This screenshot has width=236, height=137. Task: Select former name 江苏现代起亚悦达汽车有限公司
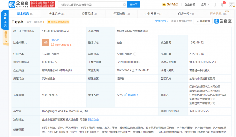tap(208, 95)
